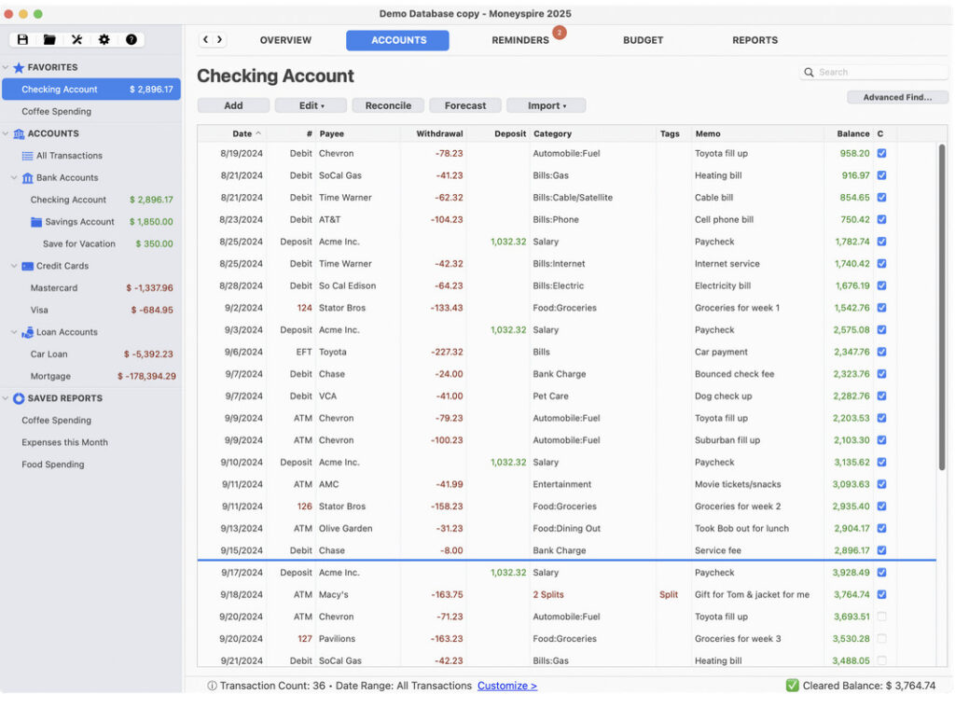Click the register vertical scrollbar
The image size is (955, 708).
(x=942, y=307)
